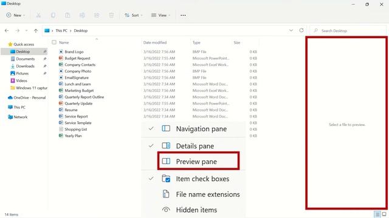This screenshot has width=389, height=218.
Task: Select This PC in address breadcrumb
Action: [61, 31]
